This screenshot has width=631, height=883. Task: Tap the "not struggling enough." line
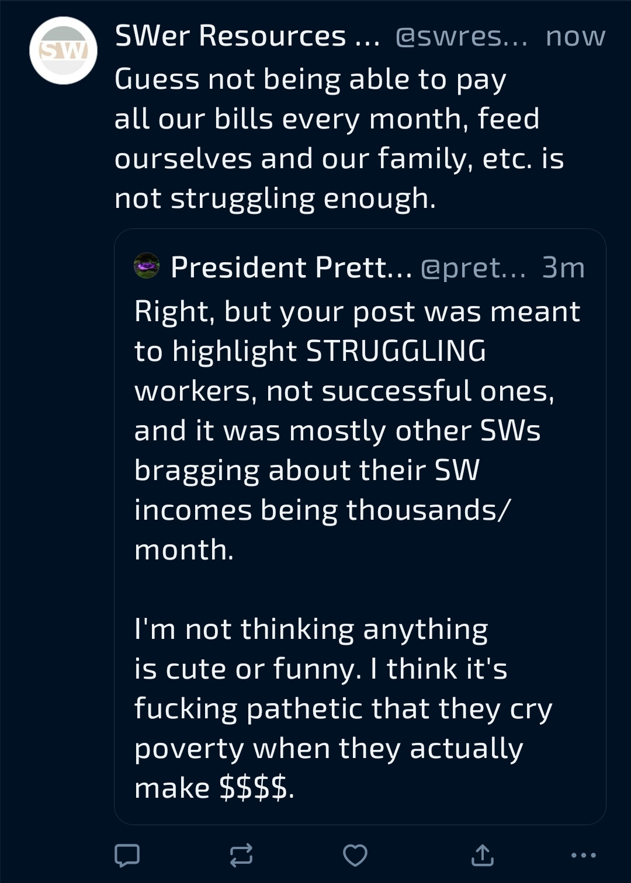click(x=275, y=199)
